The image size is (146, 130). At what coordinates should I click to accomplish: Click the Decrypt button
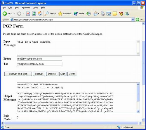[52, 74]
